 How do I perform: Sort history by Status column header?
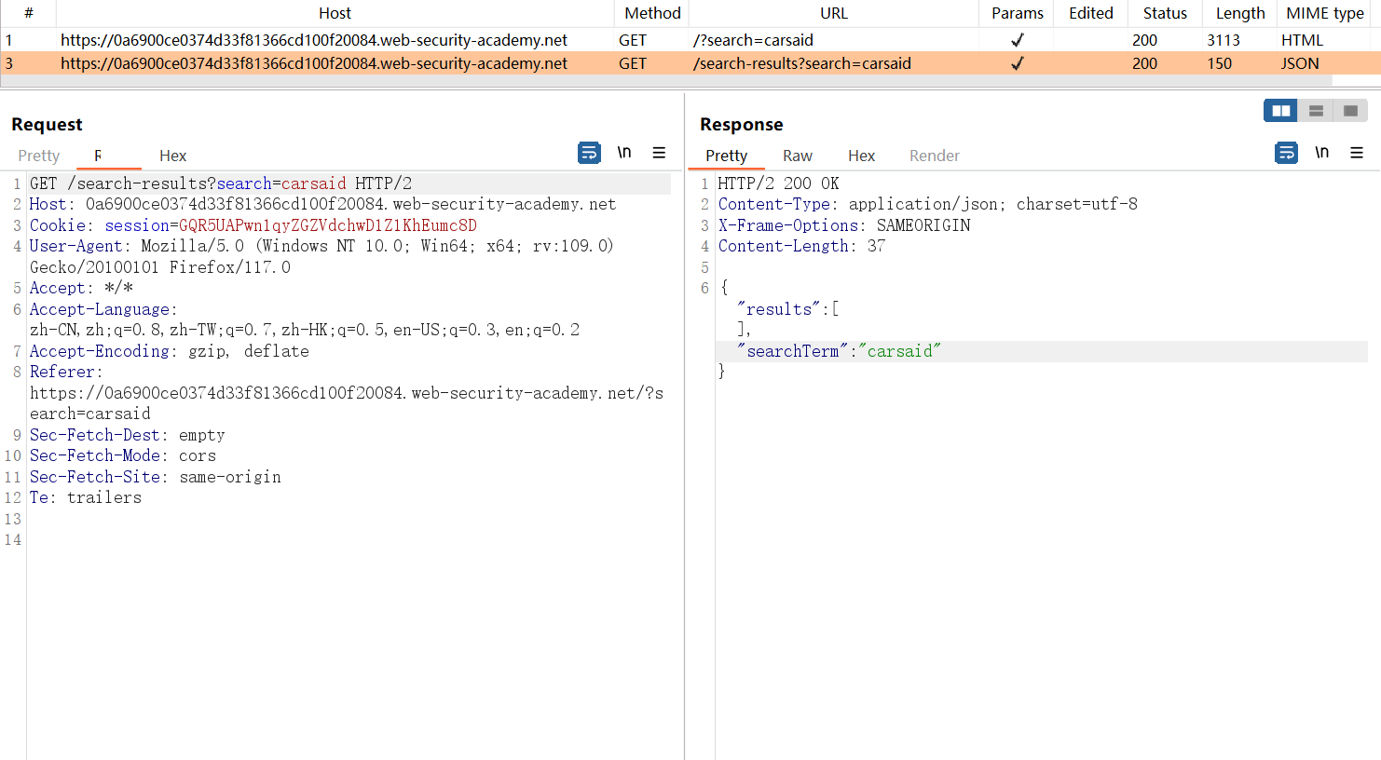(x=1165, y=13)
